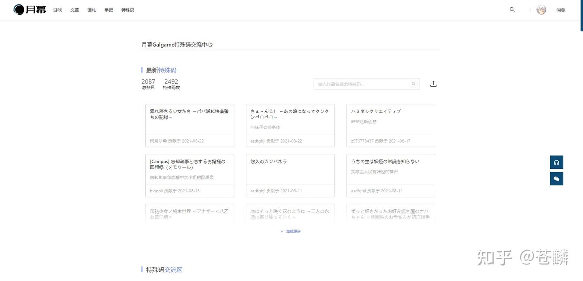Open the 零れ落ちる少女たち card

(189, 126)
